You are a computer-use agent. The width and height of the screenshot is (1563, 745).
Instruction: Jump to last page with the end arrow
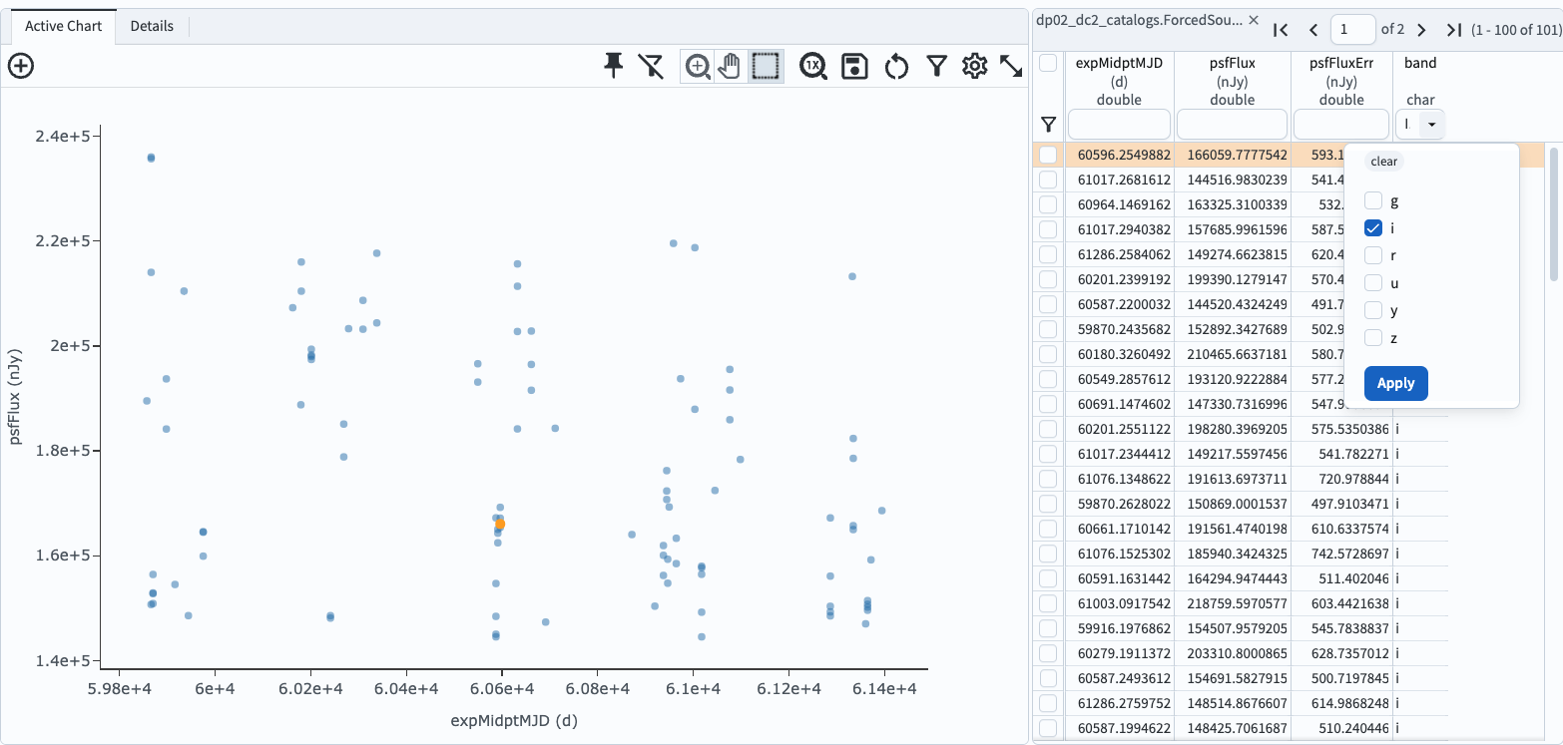1454,29
